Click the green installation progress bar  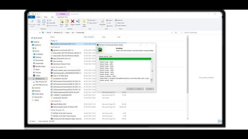point(125,59)
